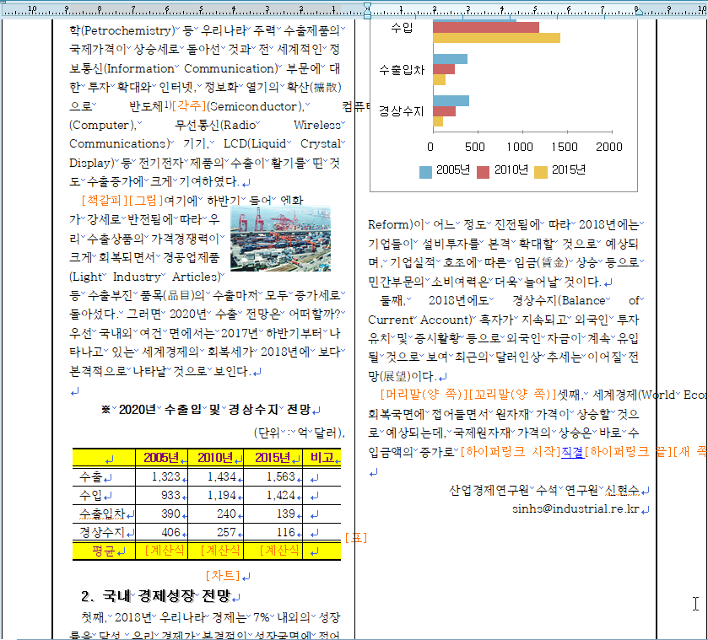Click the 2015년 table header cell
Image resolution: width=708 pixels, height=640 pixels.
[x=273, y=458]
